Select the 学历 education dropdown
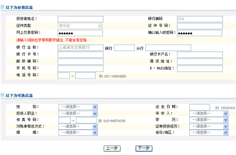 click(209, 120)
